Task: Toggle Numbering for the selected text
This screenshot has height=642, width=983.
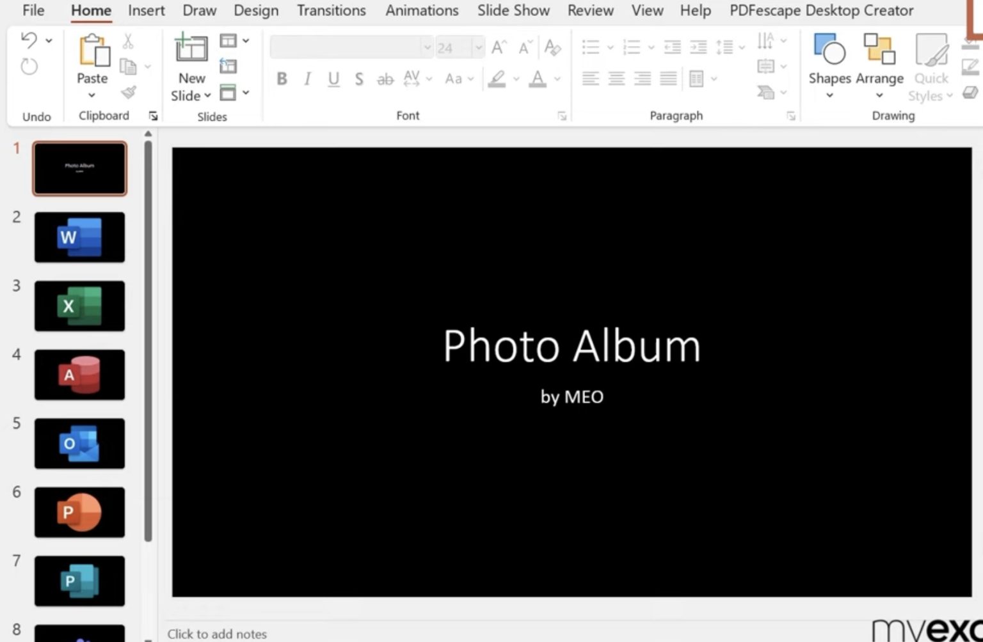Action: click(x=631, y=46)
